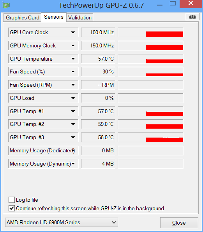Open the AMD Radeon HD 6900M Series selector

[x=62, y=222]
